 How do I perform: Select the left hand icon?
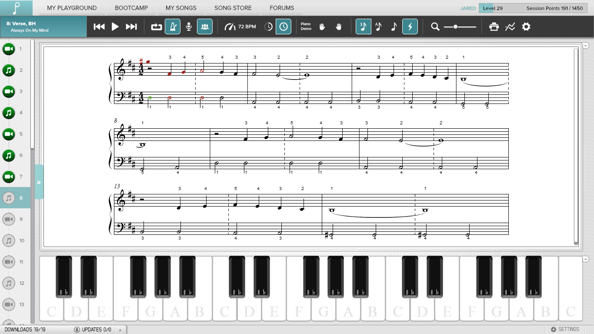tap(322, 27)
